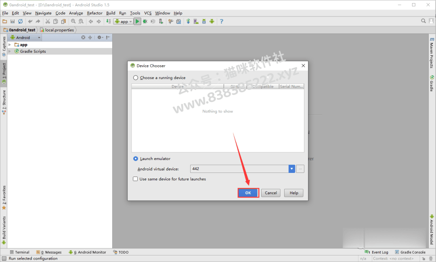Expand the Gradle Scripts tree node
Image resolution: width=436 pixels, height=262 pixels.
coord(10,51)
